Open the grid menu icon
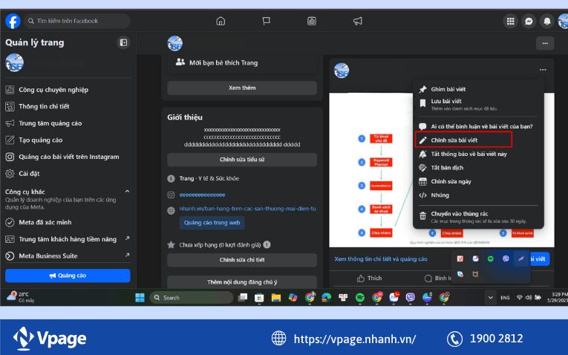 click(x=510, y=22)
